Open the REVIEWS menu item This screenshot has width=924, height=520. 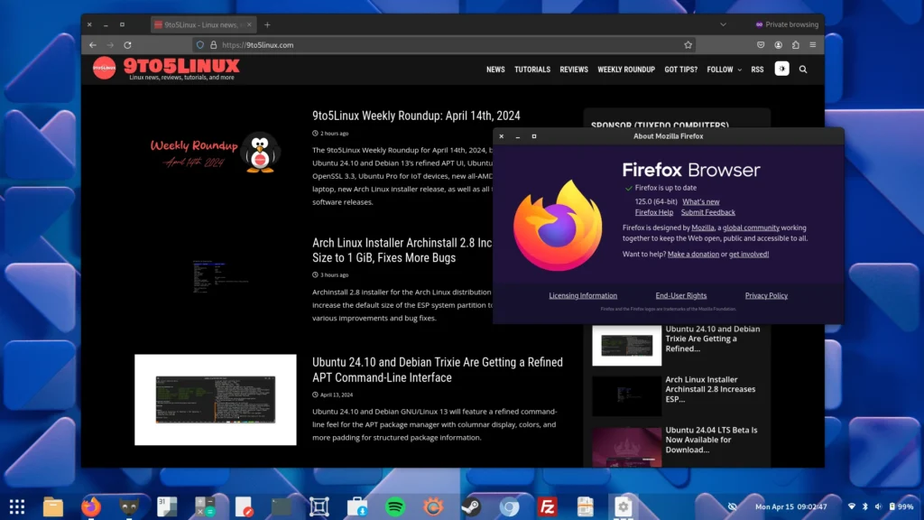[574, 70]
